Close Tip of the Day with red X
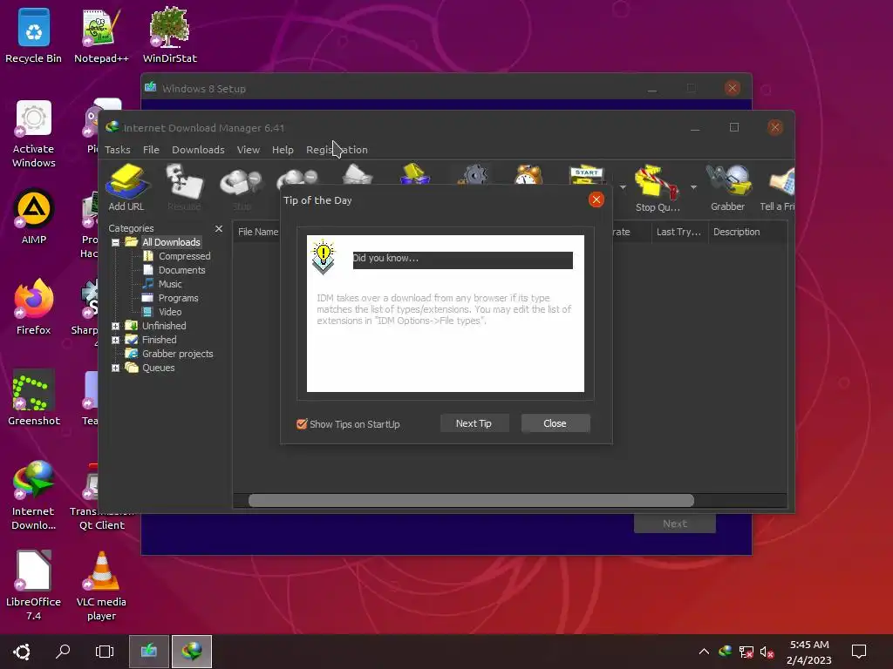 596,199
